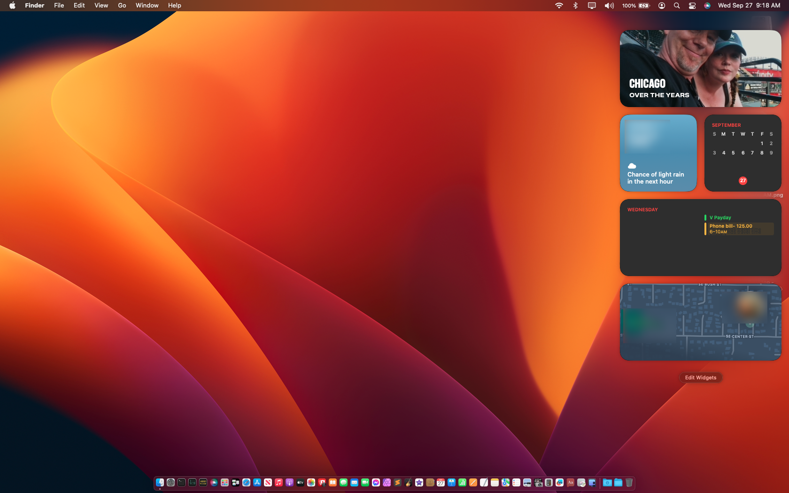Screen dimensions: 789x493
Task: Open the Screen Mirroring display menu
Action: click(x=592, y=5)
